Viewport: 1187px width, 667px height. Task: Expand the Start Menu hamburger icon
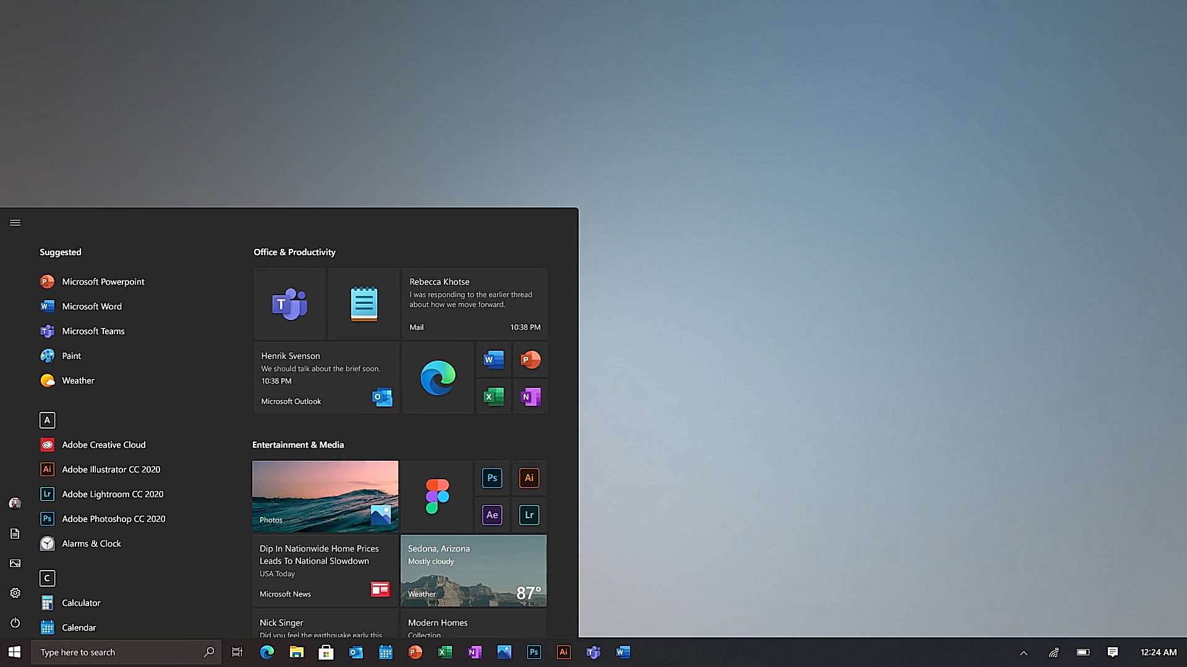click(15, 222)
